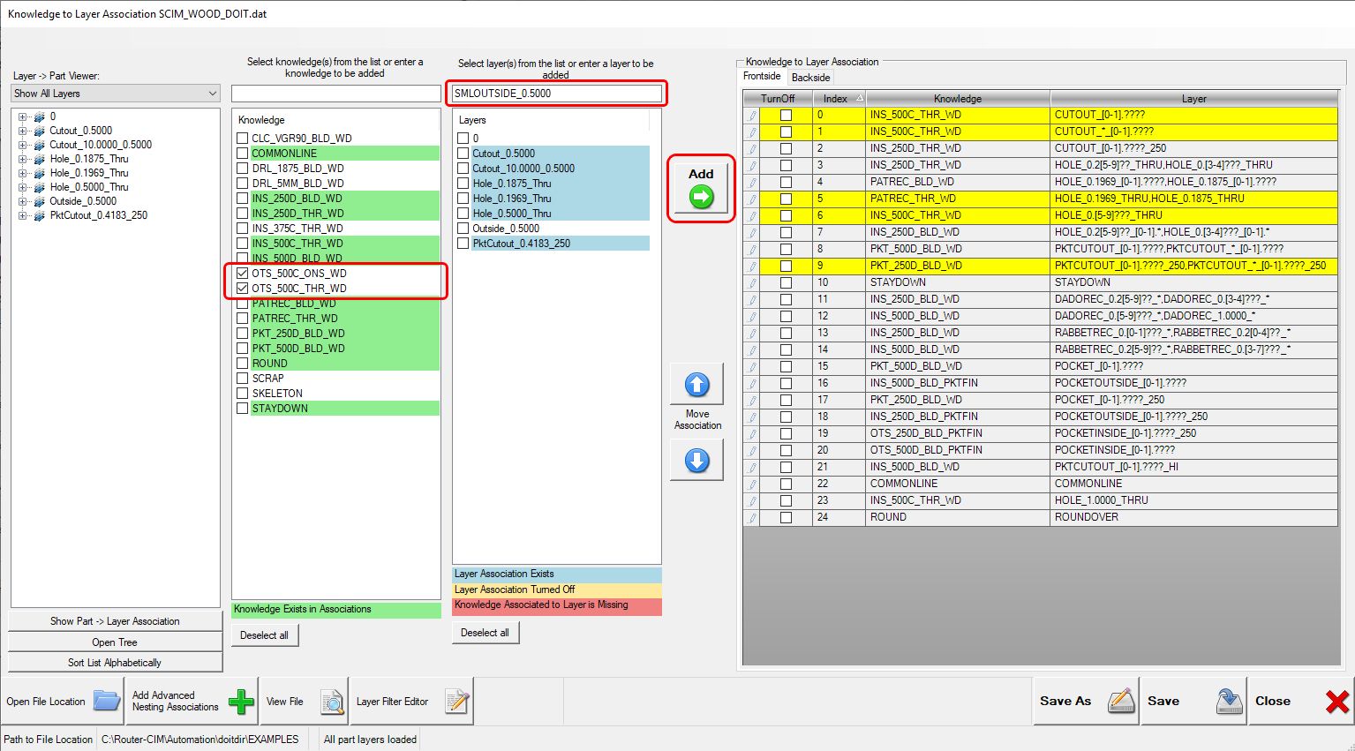The height and width of the screenshot is (751, 1355).
Task: Move association down with blue arrow
Action: [x=696, y=460]
